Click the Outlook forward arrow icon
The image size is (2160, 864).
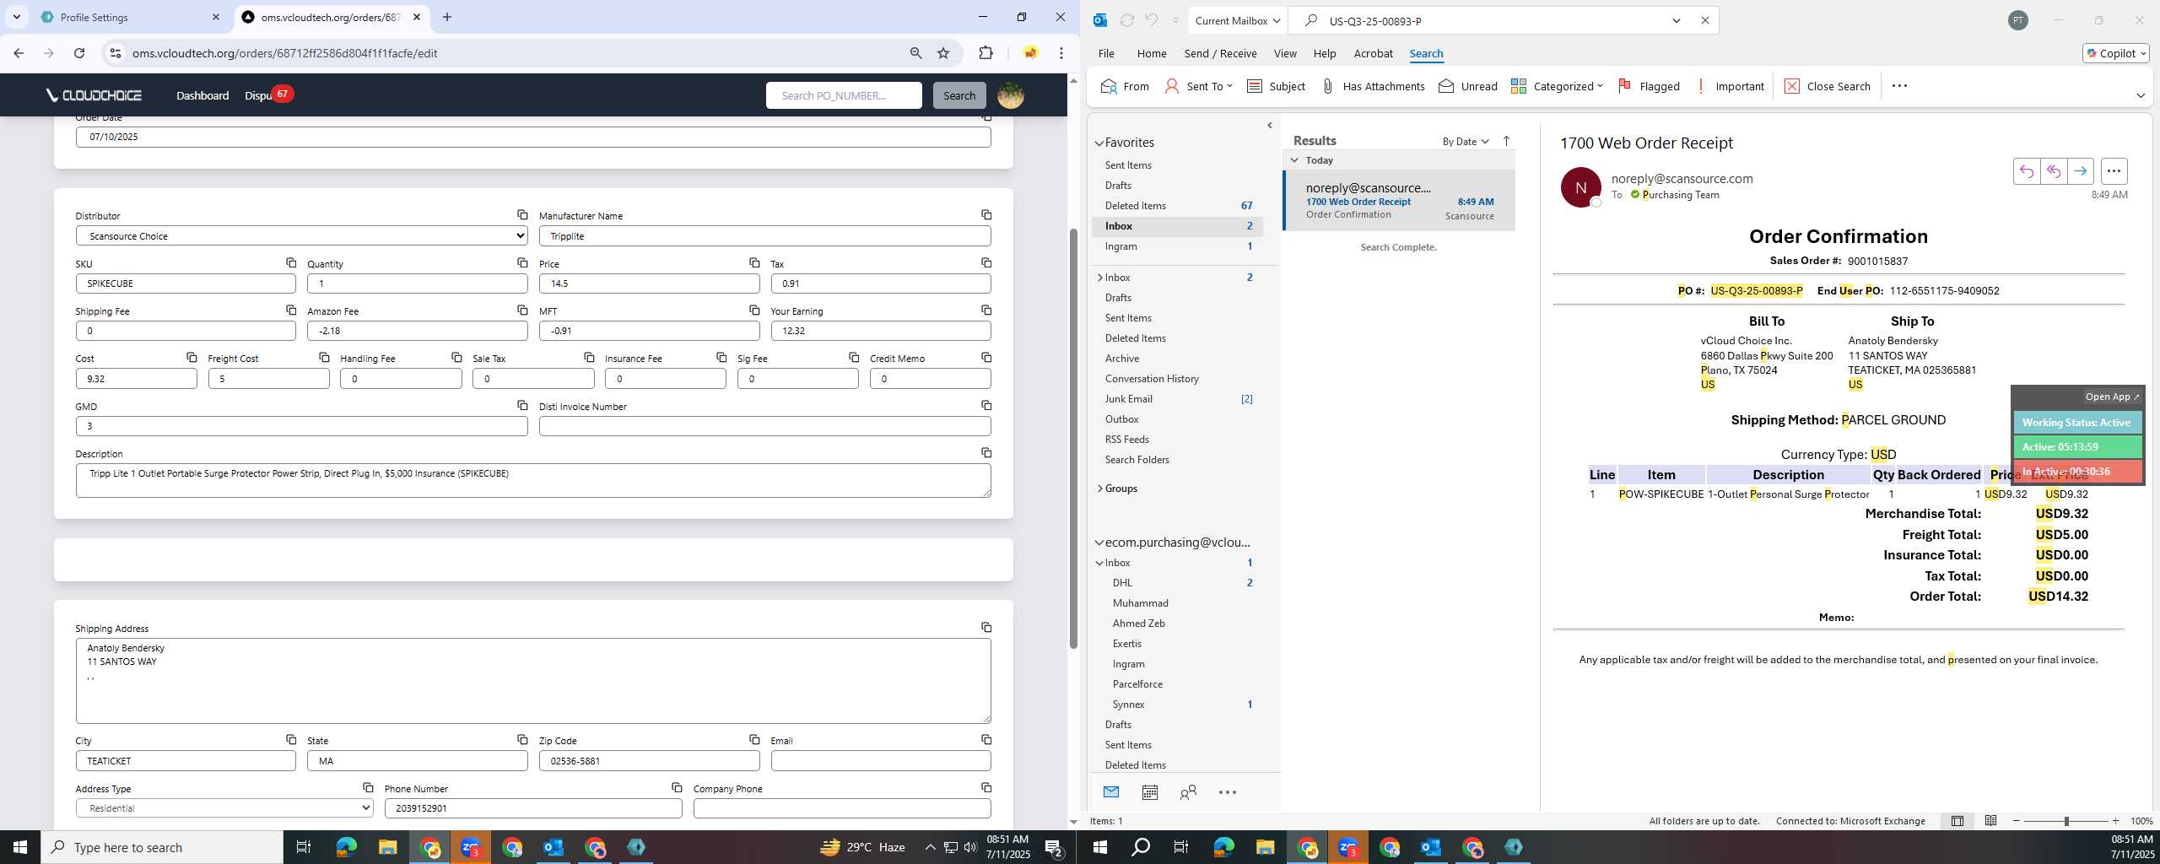[2081, 171]
